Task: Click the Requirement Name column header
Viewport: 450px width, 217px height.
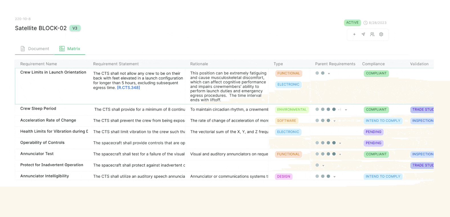Action: point(38,64)
